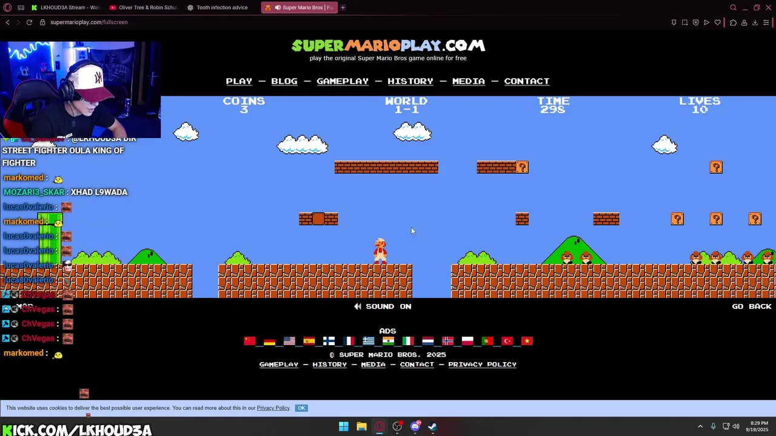Select the Greek flag language icon

[x=369, y=341]
